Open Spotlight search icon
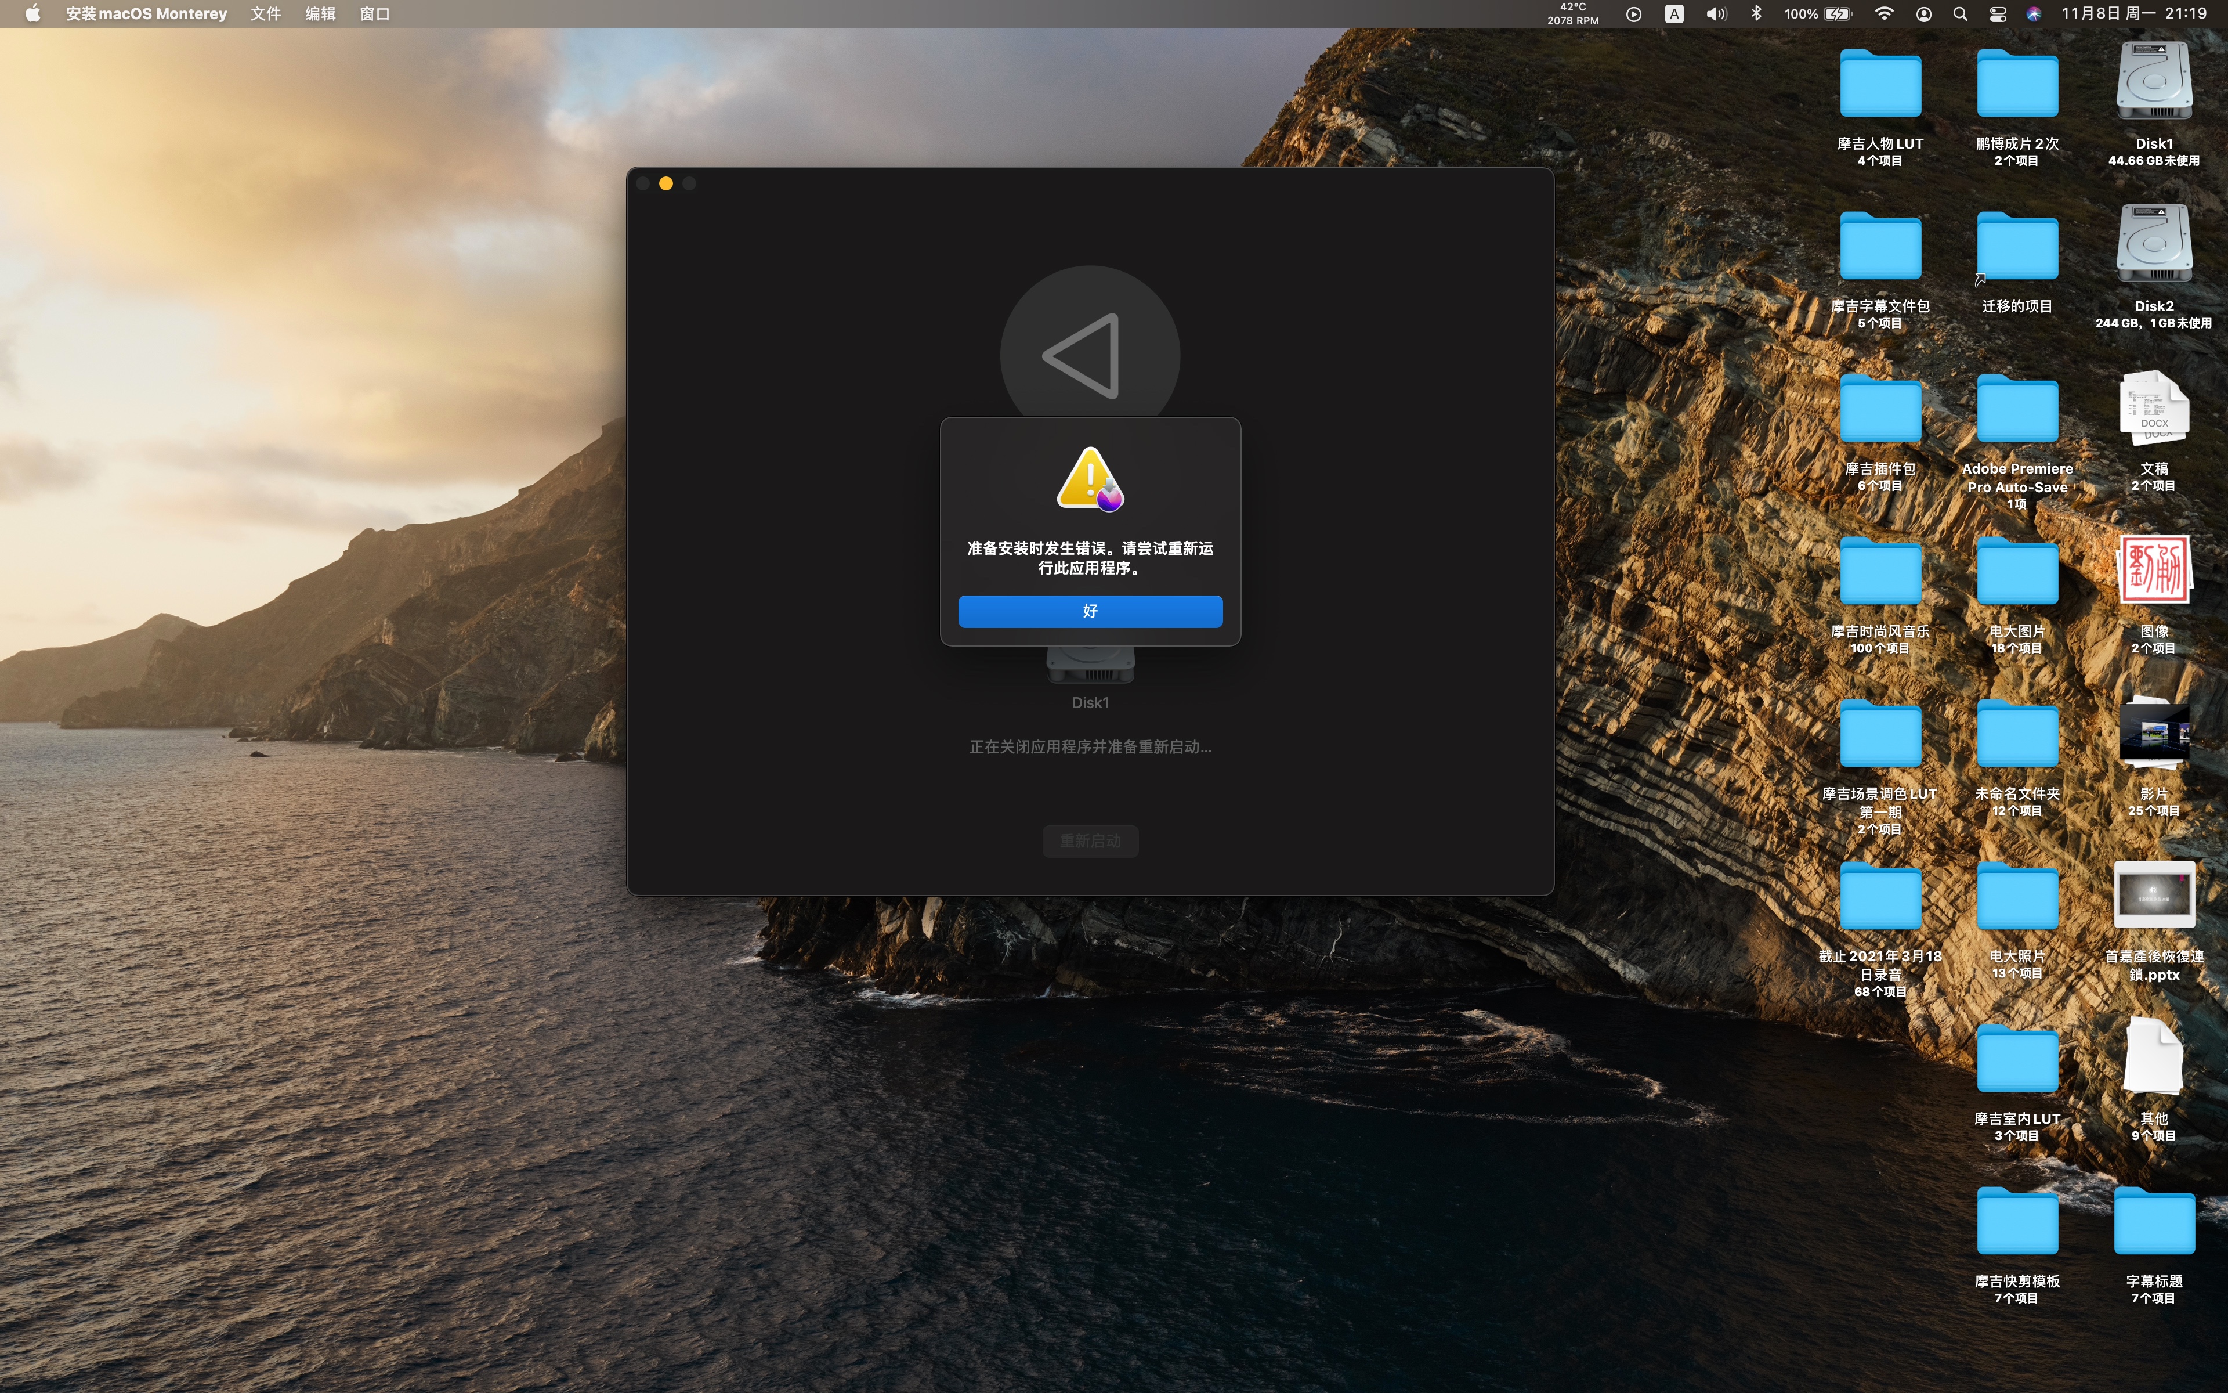 (1960, 14)
